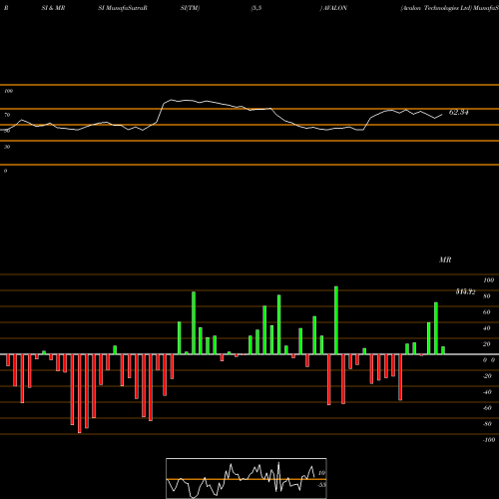
Task: Click the MR axis label -80
Action: pyautogui.click(x=487, y=424)
